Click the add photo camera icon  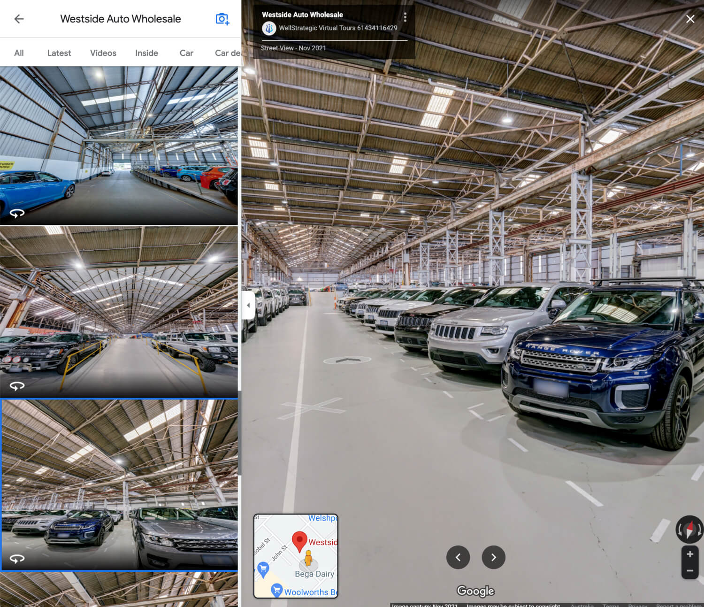coord(222,19)
